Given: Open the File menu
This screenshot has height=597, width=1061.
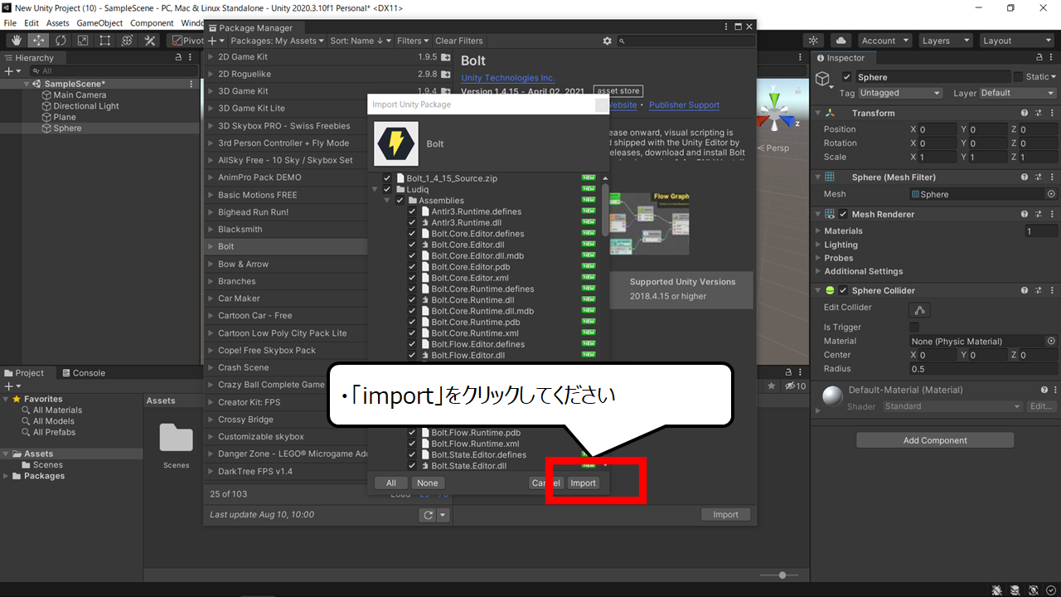Looking at the screenshot, I should [10, 23].
